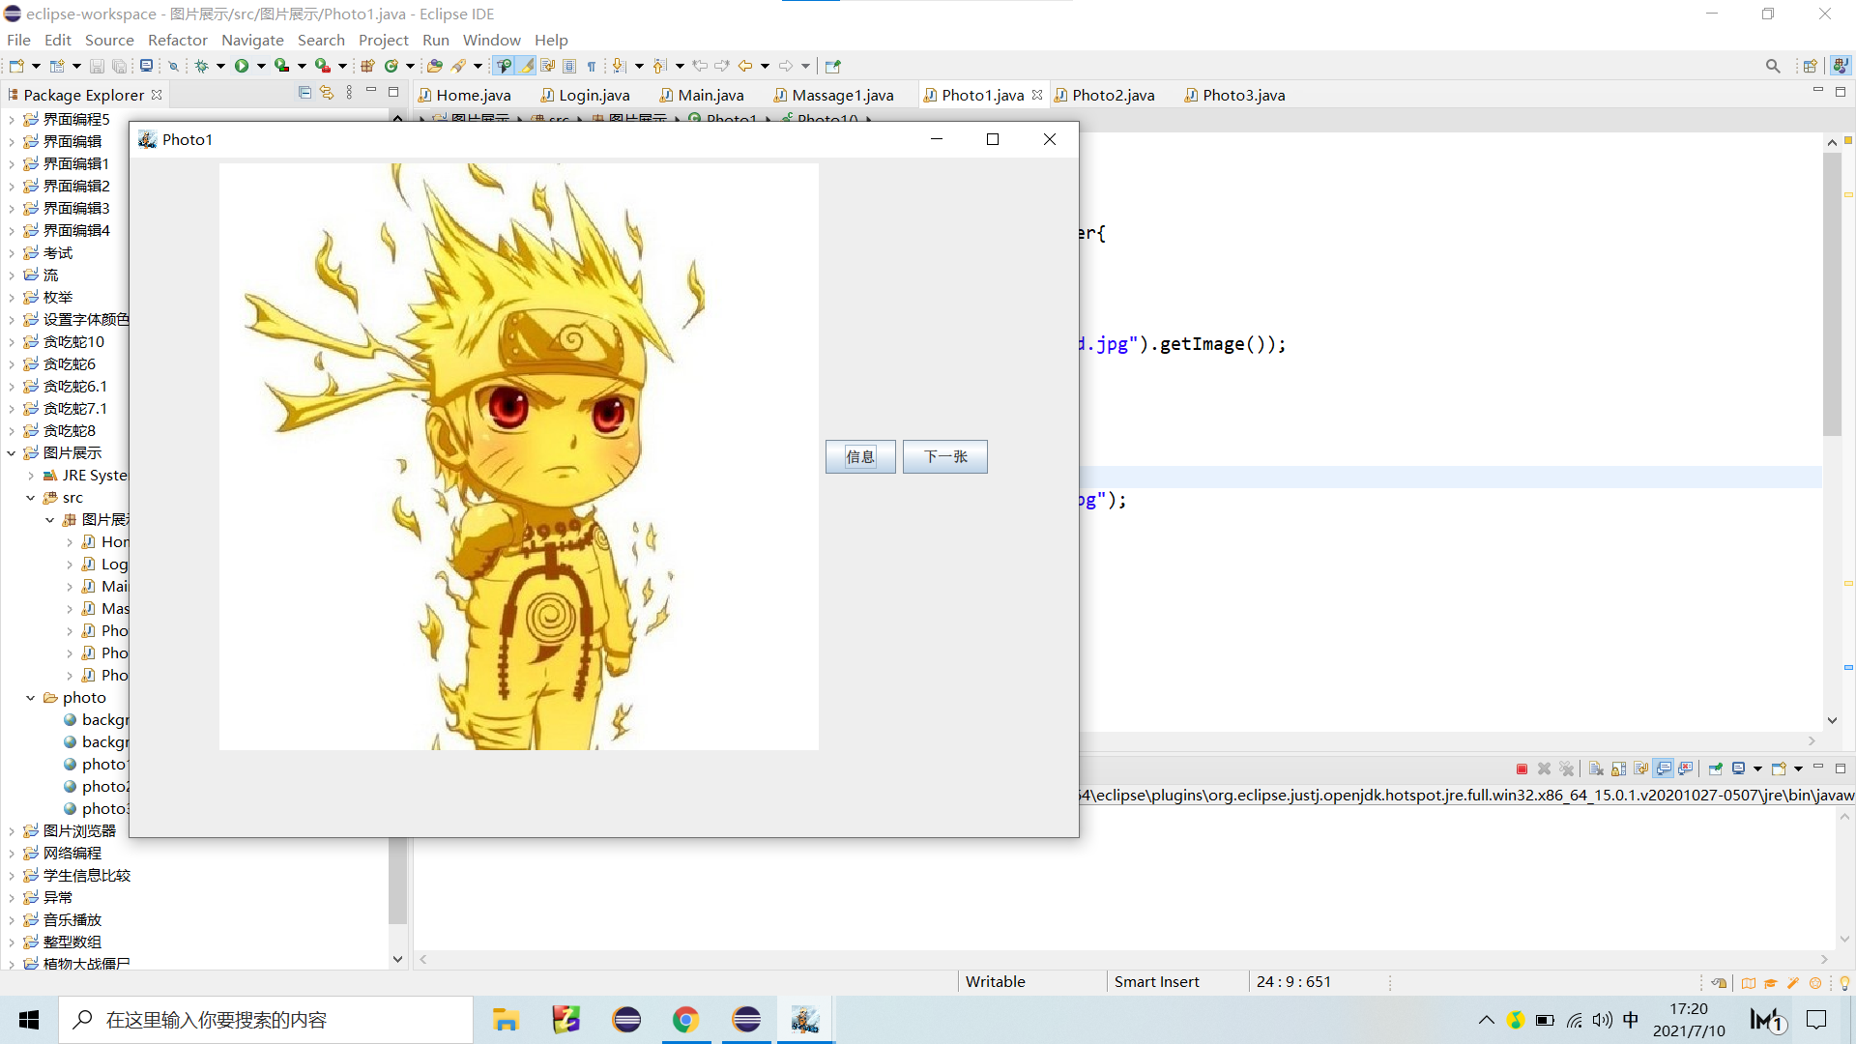
Task: Open the Refactor menu
Action: [178, 40]
